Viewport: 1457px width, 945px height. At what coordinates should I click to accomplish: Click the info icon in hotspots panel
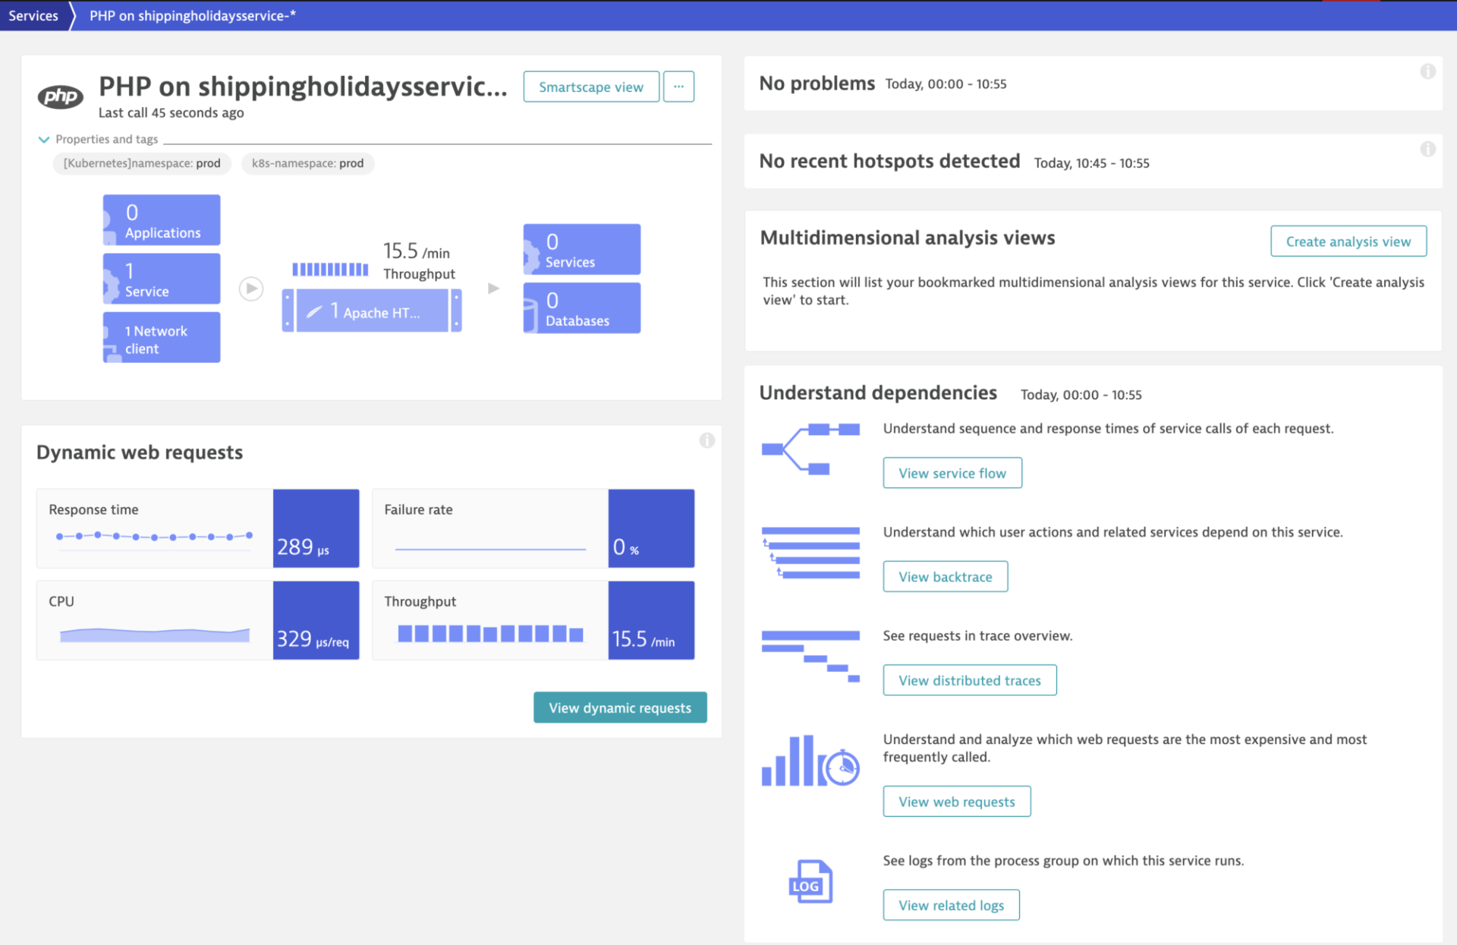pos(1427,149)
